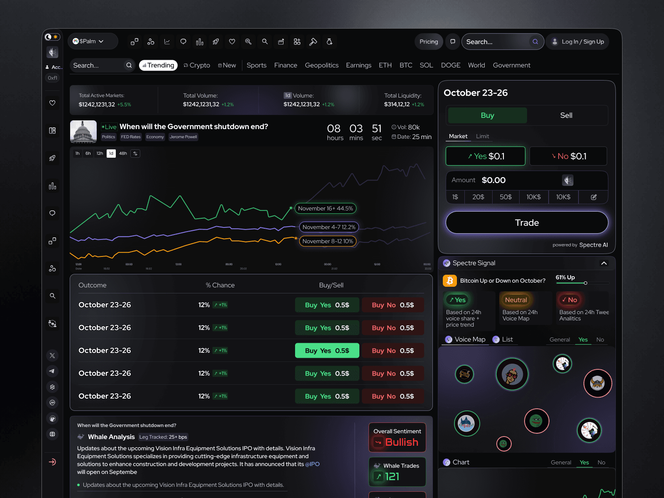Screen dimensions: 664x498
Task: Click the Trade button
Action: [527, 222]
